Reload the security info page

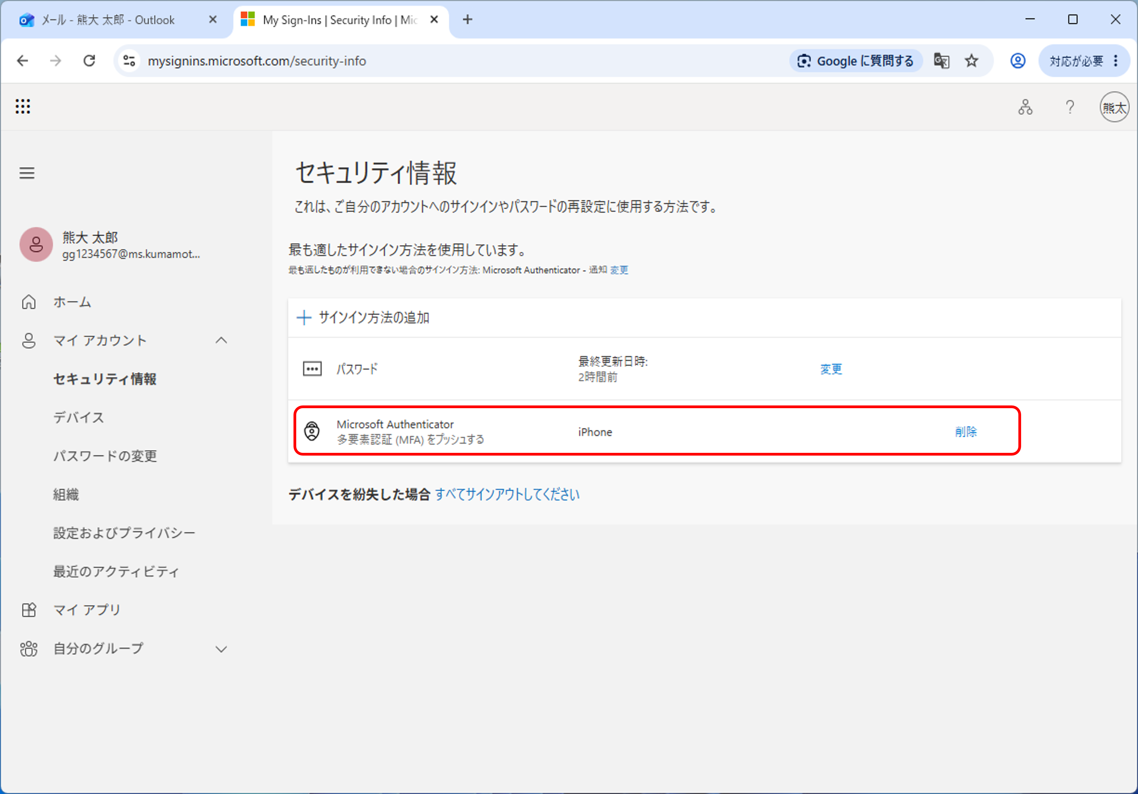(89, 61)
